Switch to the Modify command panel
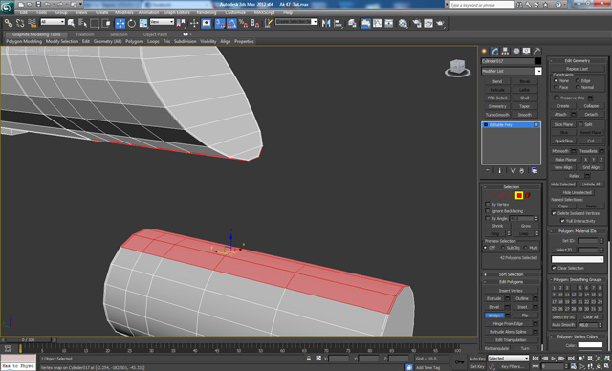 click(x=495, y=51)
